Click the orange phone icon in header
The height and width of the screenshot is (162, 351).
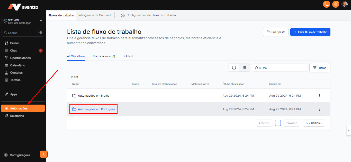click(326, 4)
